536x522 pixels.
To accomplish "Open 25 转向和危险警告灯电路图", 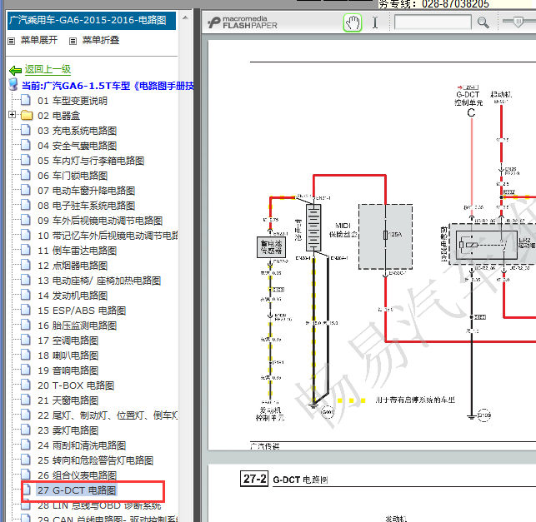I will 95,460.
